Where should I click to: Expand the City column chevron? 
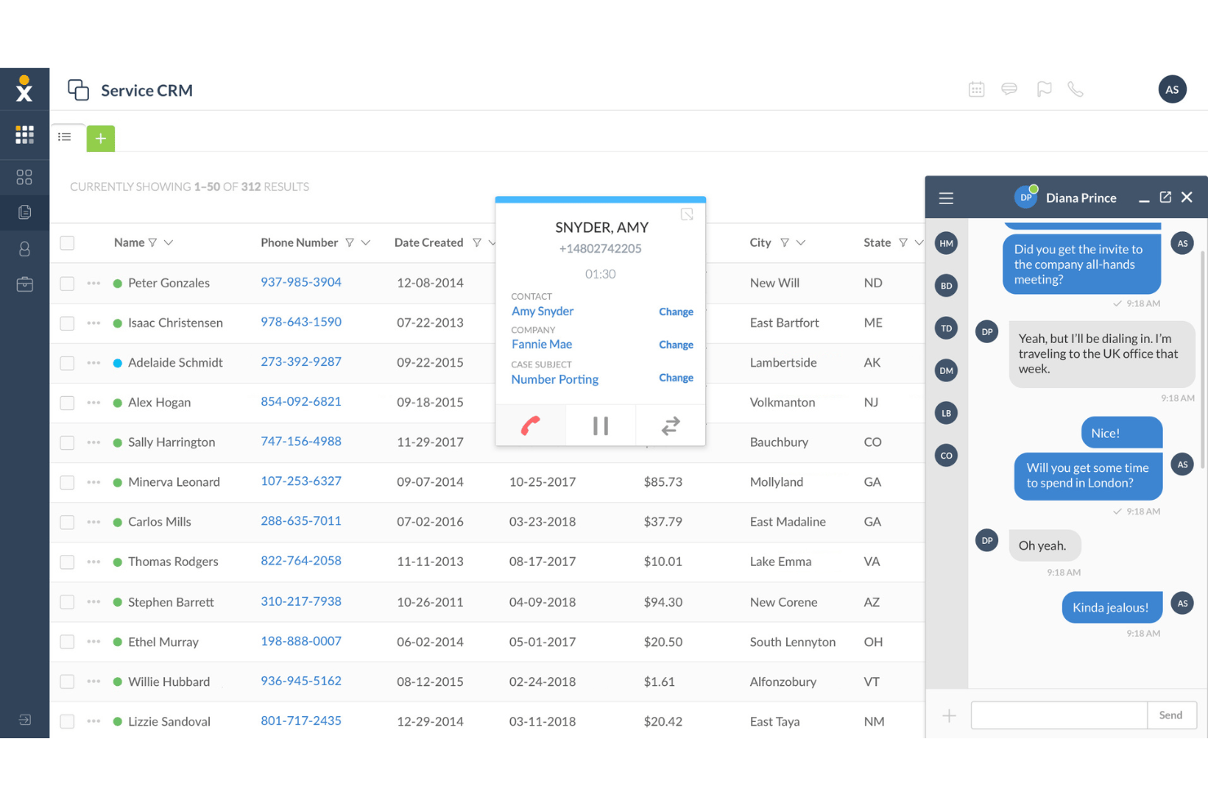pos(801,243)
